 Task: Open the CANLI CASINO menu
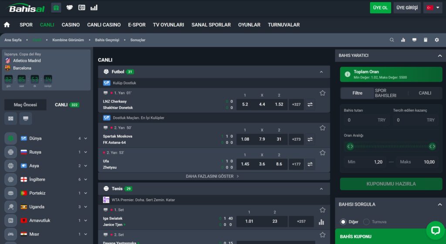[x=104, y=25]
